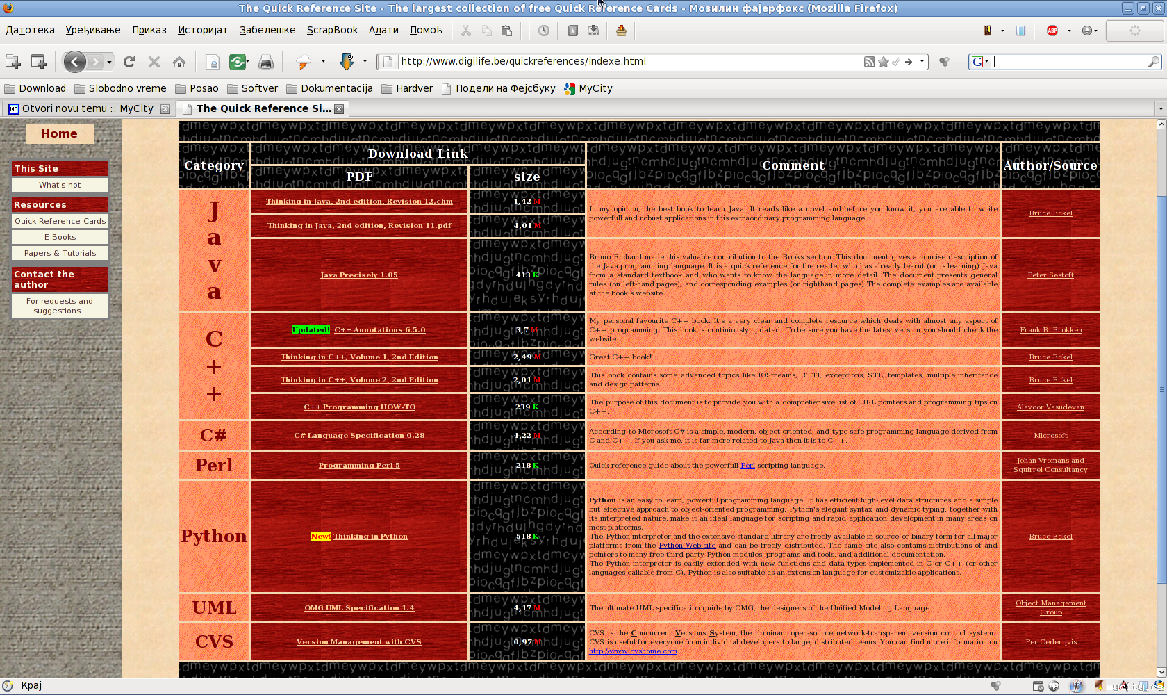The width and height of the screenshot is (1167, 695).
Task: Open the search engine selector dropdown
Action: 979,62
